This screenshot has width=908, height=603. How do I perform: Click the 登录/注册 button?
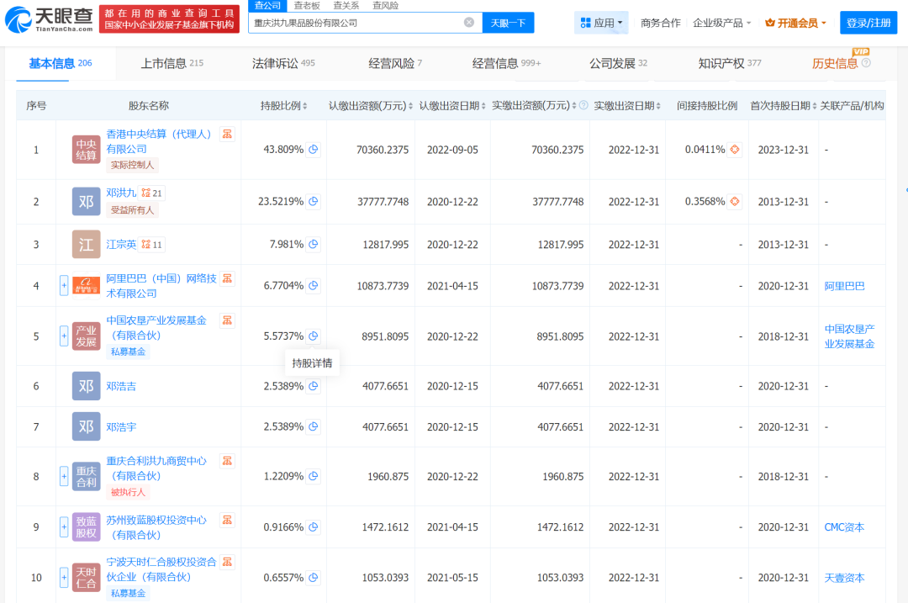(x=868, y=23)
